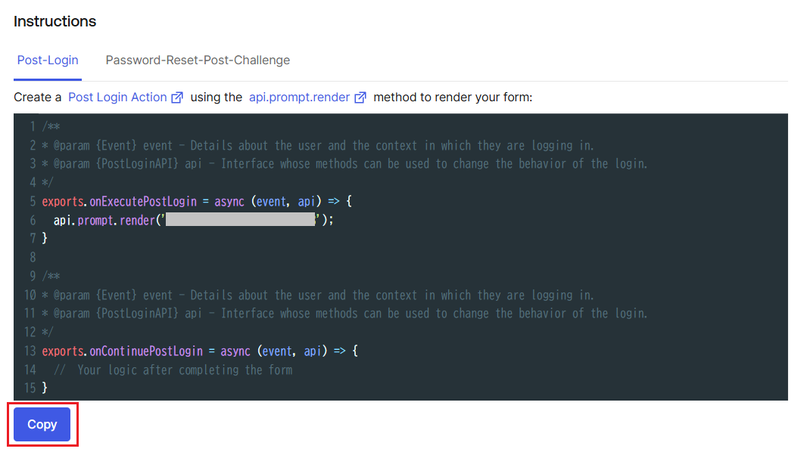Click the Instructions heading

pyautogui.click(x=55, y=21)
